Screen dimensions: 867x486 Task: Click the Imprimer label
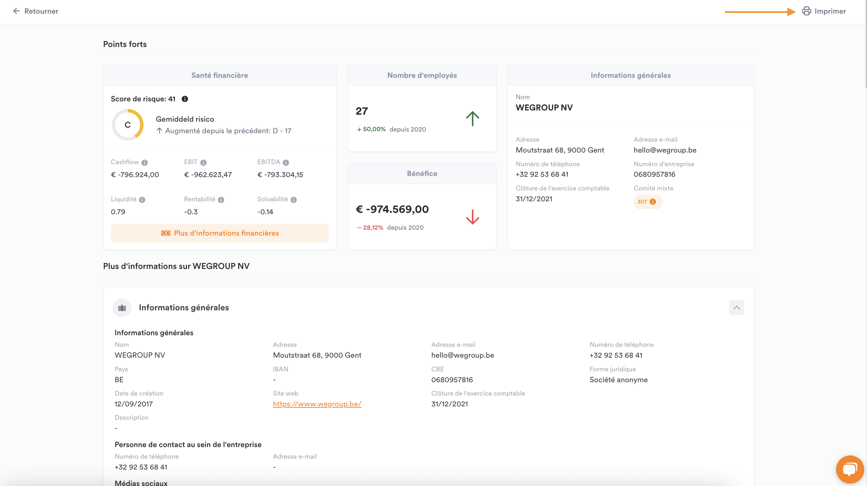tap(830, 11)
